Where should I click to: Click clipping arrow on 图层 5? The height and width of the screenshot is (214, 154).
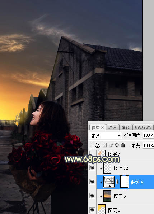coord(101,196)
